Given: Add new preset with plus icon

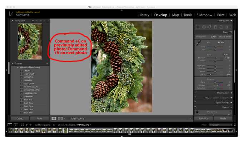Looking at the screenshot, I should [x=47, y=64].
